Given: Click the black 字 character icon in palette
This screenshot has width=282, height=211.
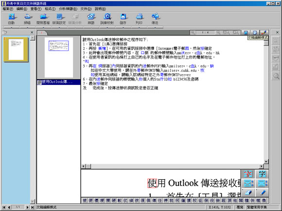Looking at the screenshot, I should click(x=262, y=174).
